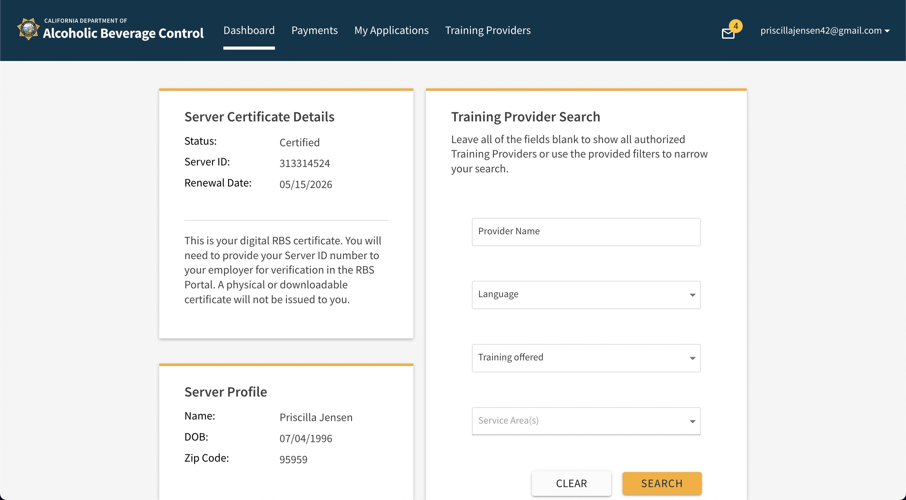Click the Language dropdown arrow
Image resolution: width=906 pixels, height=500 pixels.
pyautogui.click(x=692, y=295)
